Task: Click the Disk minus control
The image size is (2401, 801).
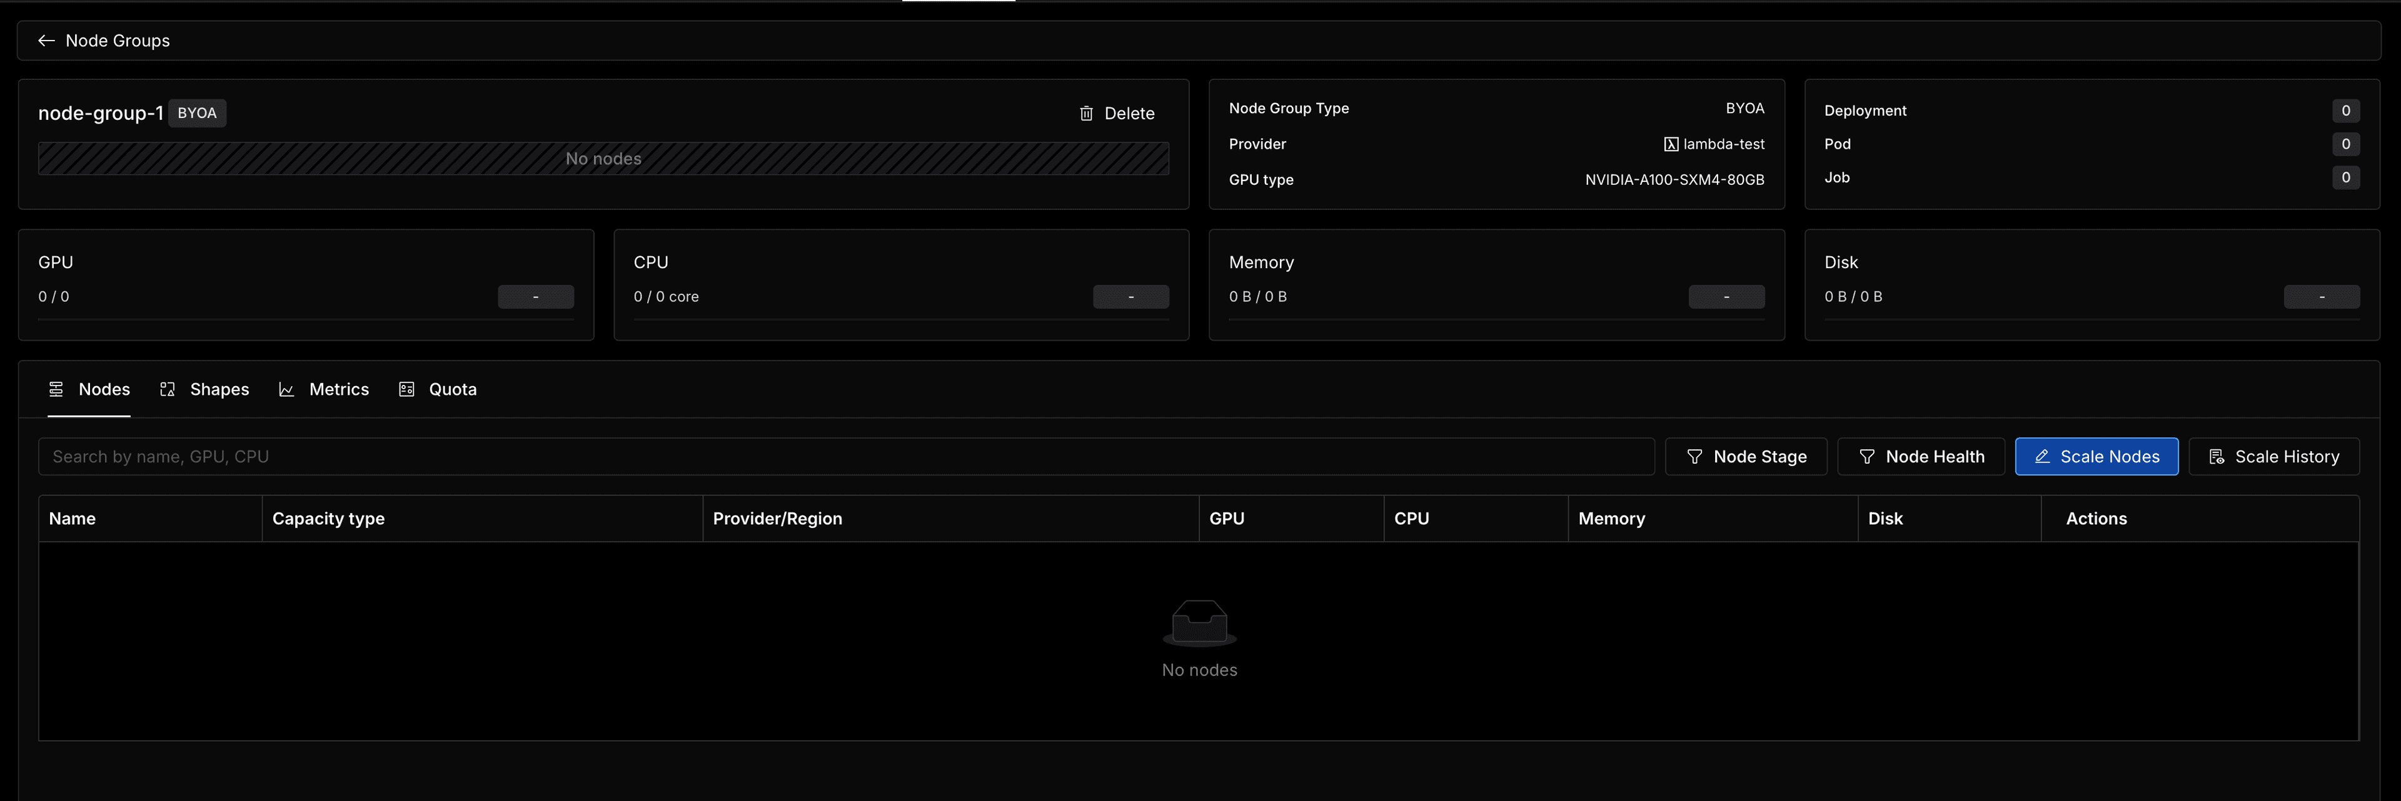Action: coord(2323,296)
